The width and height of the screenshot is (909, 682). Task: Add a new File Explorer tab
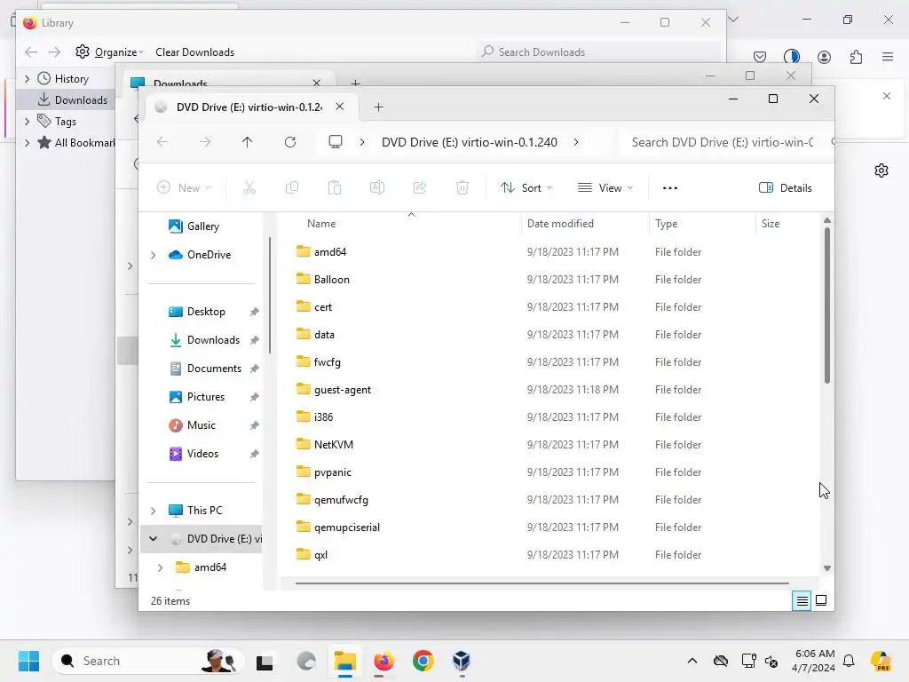378,107
